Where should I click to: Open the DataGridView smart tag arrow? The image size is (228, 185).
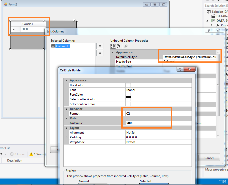point(74,20)
